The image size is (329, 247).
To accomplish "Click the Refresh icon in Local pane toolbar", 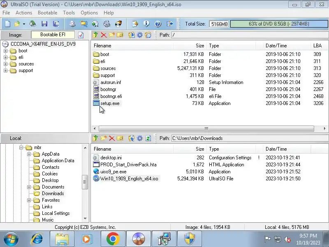I will click(x=148, y=138).
